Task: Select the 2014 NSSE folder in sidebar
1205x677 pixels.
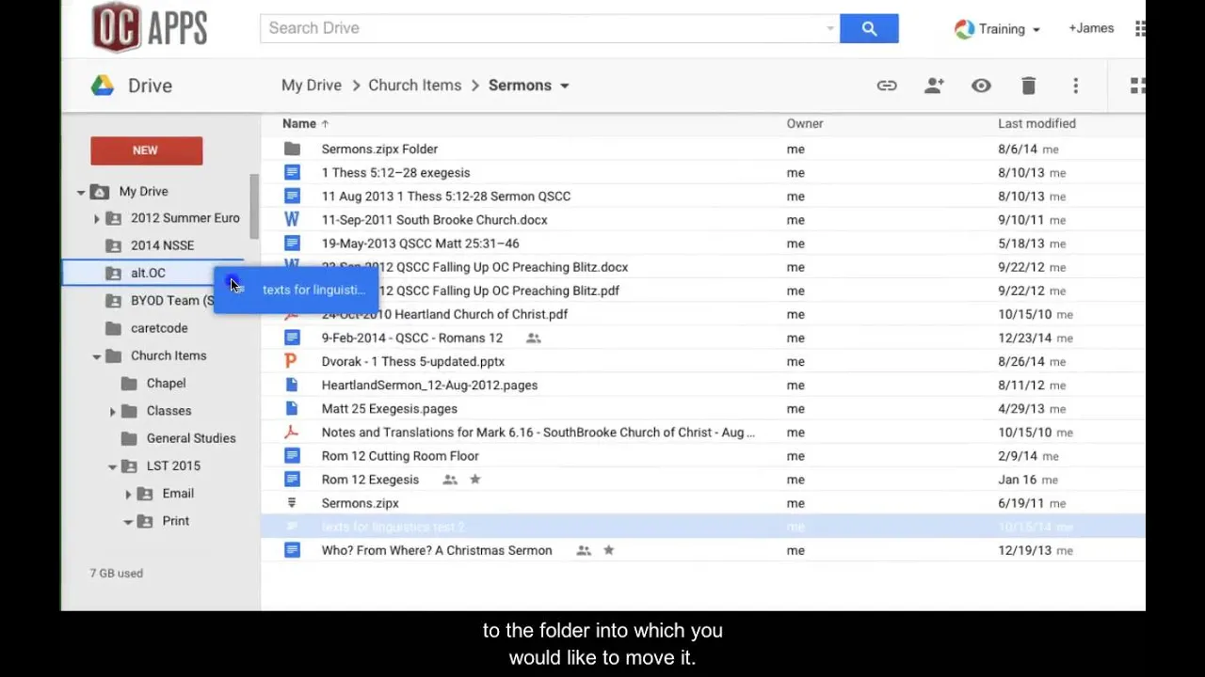Action: click(162, 245)
